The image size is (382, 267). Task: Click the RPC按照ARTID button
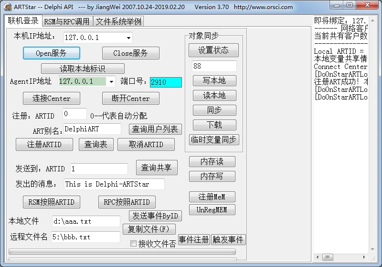(127, 202)
